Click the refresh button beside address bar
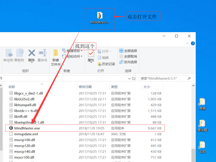This screenshot has width=216, height=162. pos(134,79)
